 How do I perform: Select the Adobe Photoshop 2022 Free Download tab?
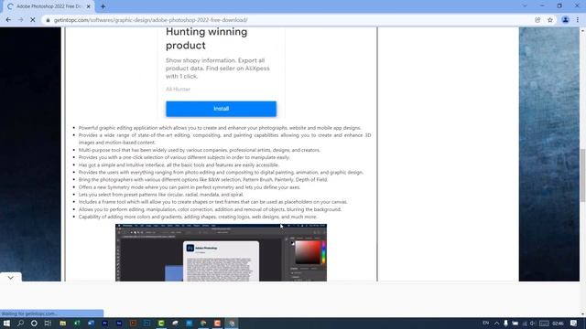(x=49, y=6)
